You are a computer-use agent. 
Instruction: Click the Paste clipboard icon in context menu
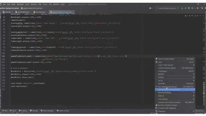pyautogui.click(x=156, y=62)
